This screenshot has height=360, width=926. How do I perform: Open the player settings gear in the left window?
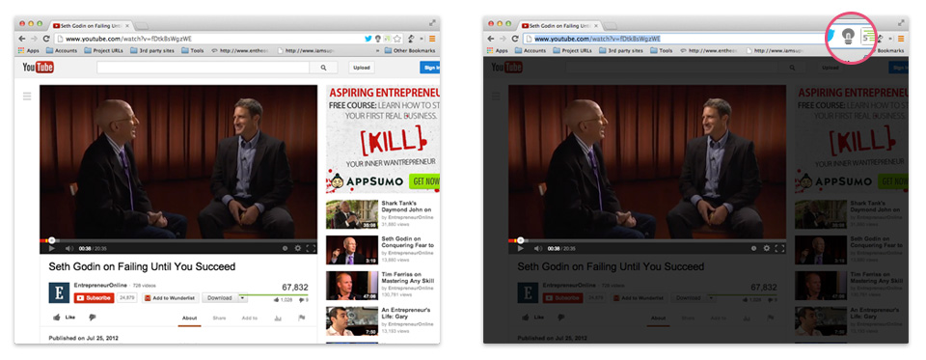(x=298, y=248)
